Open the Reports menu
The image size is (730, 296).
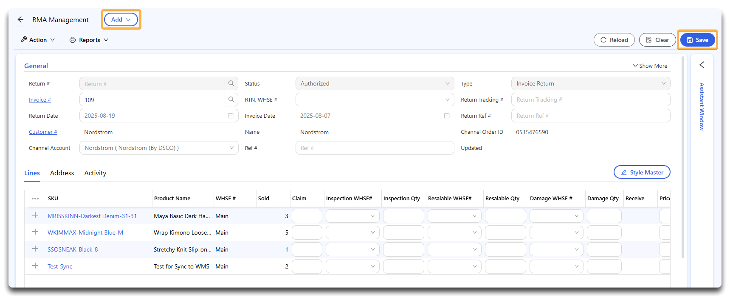(x=89, y=40)
